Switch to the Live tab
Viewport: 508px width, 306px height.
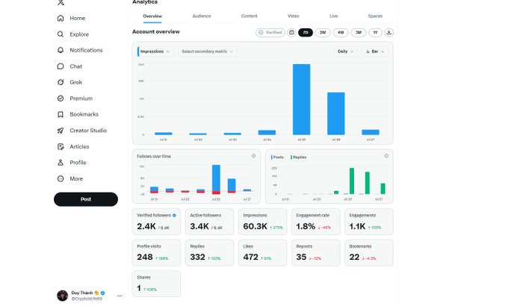point(334,16)
